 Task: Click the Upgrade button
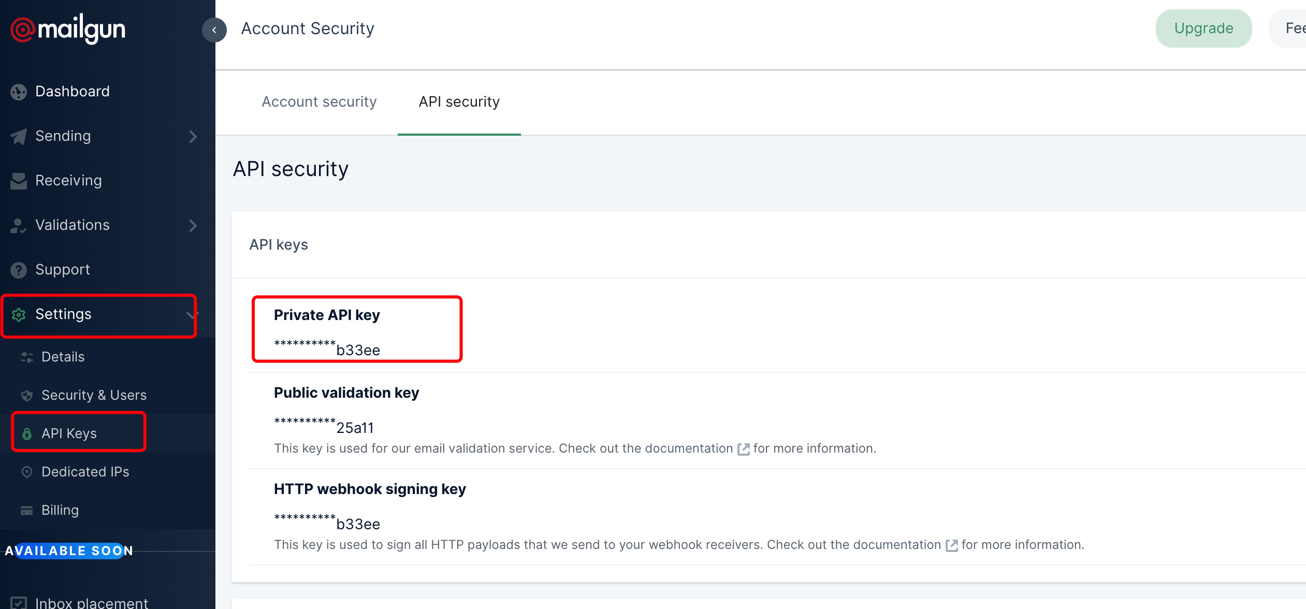point(1203,28)
